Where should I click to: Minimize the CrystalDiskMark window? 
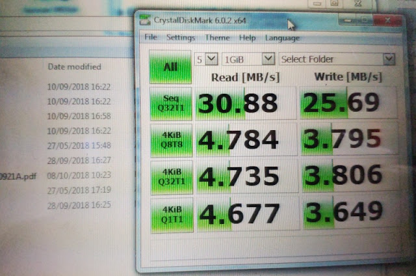(x=348, y=20)
